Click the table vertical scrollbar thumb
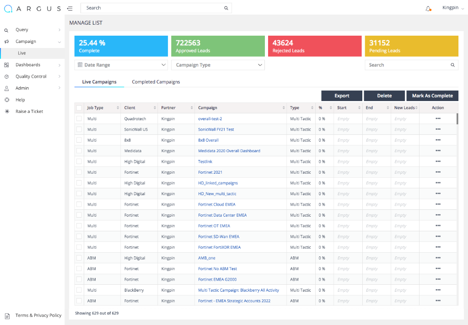This screenshot has height=325, width=468. [x=457, y=119]
